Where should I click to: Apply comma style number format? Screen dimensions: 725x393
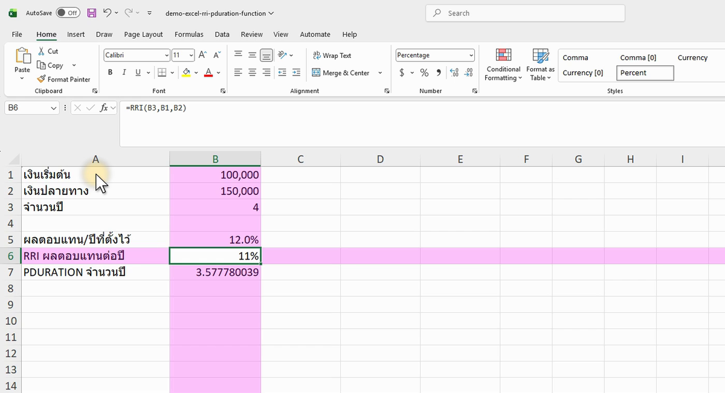(439, 72)
